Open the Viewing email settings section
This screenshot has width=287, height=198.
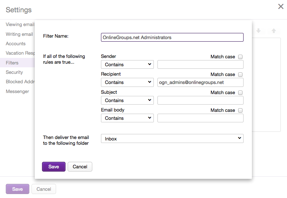coord(20,25)
